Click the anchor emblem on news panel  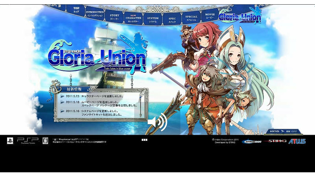point(55,87)
